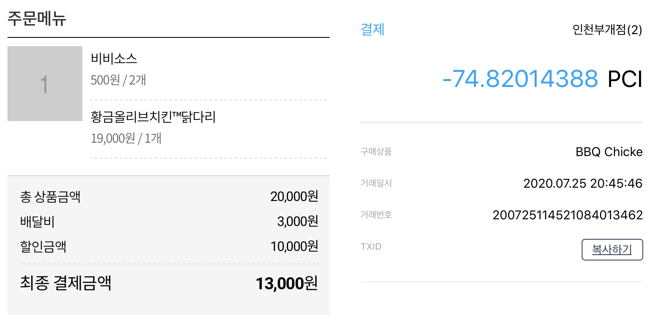Select the 결제 payment label
Screen dimensions: 669x315
click(373, 30)
